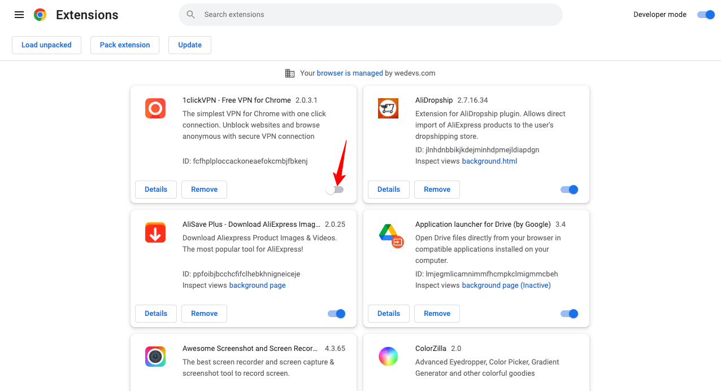721x391 pixels.
Task: Open the hamburger main menu
Action: [19, 15]
